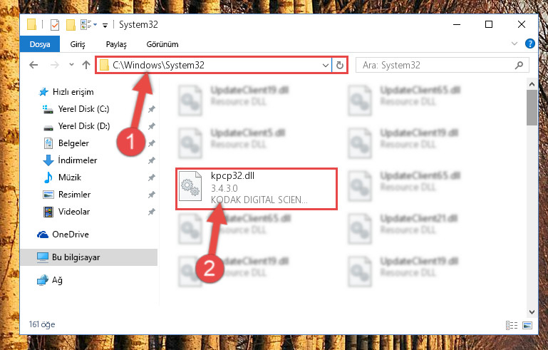Expand the ribbon with chevron

[x=514, y=43]
